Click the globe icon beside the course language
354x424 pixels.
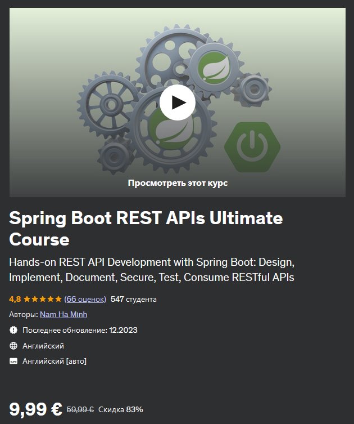coord(14,346)
